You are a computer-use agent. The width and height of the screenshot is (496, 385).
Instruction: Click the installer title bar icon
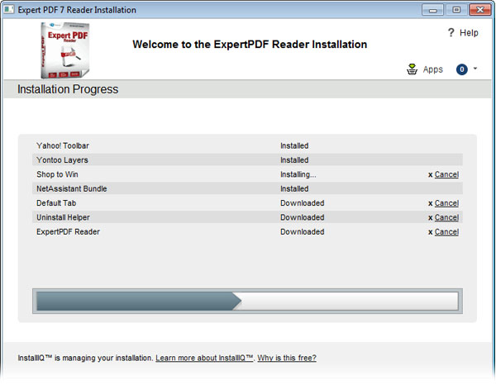point(9,9)
